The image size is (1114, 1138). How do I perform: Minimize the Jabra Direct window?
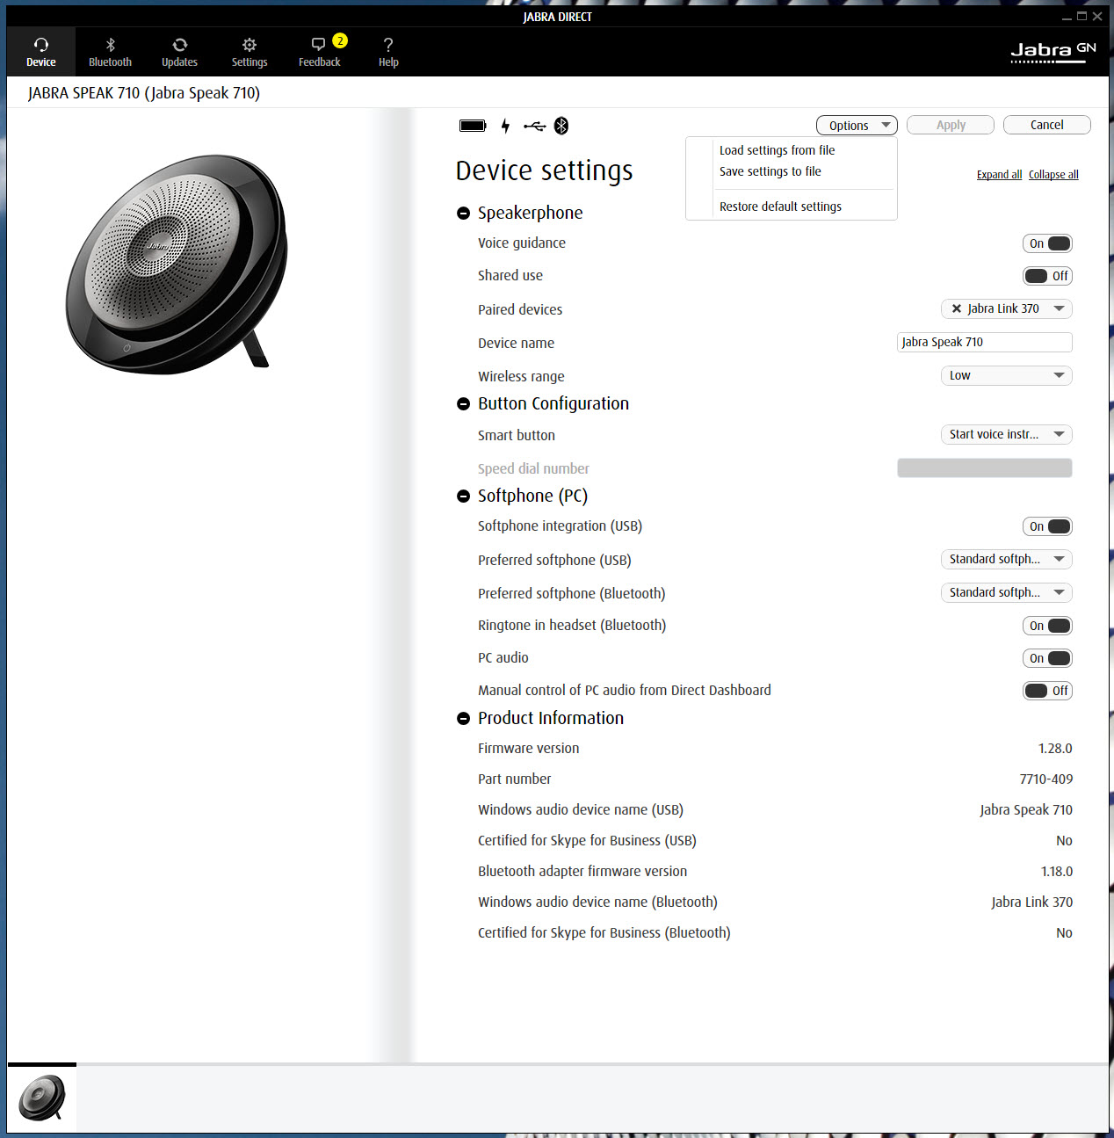(x=1067, y=17)
